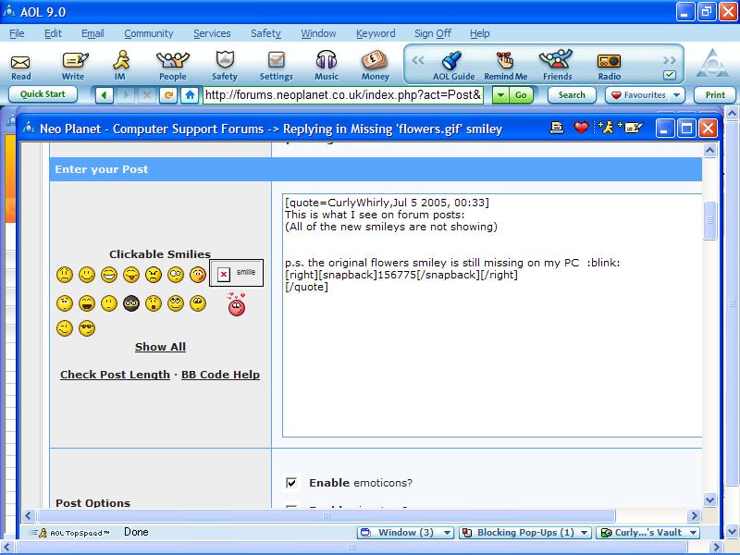This screenshot has height=555, width=740.
Task: Open the Money toolbar icon
Action: [376, 66]
